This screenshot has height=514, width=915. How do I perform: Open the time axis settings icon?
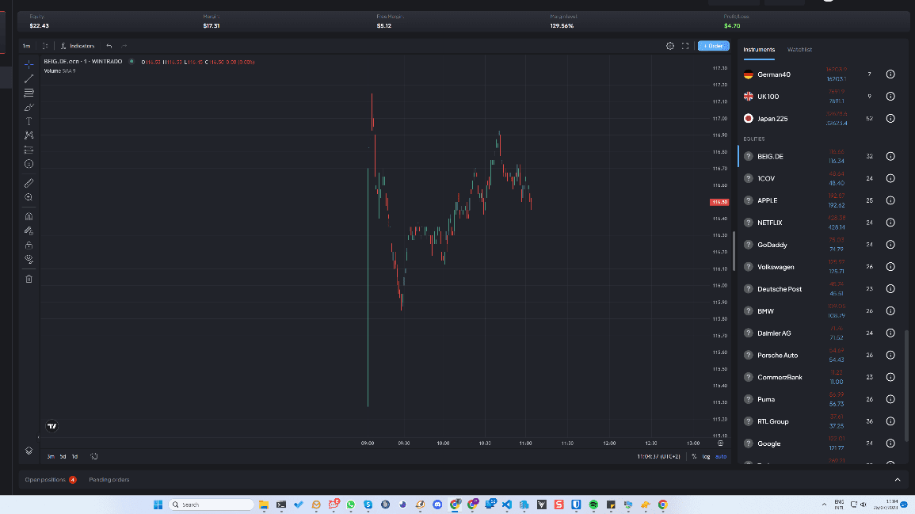pyautogui.click(x=721, y=444)
